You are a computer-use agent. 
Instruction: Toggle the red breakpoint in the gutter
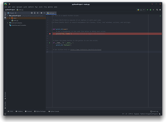pyautogui.click(x=50, y=34)
